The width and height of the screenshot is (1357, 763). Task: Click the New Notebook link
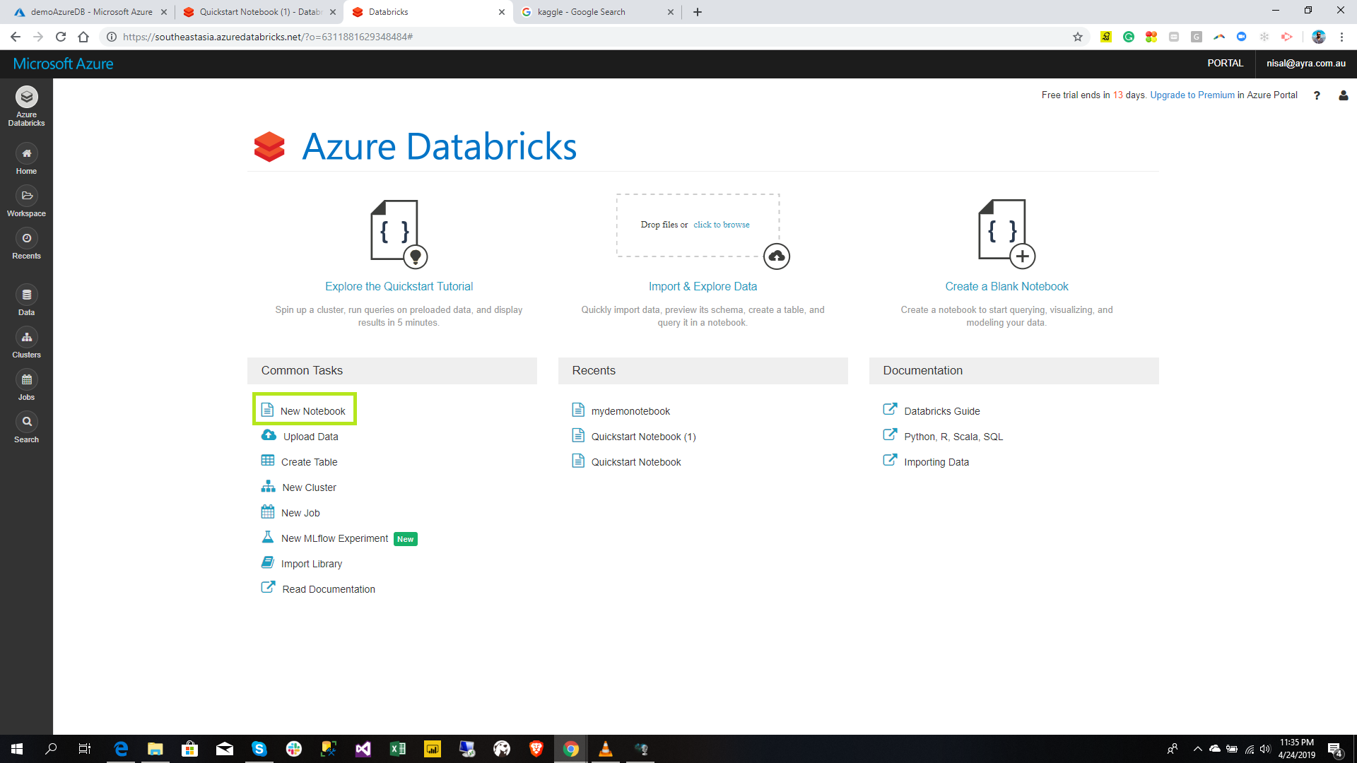pyautogui.click(x=312, y=411)
